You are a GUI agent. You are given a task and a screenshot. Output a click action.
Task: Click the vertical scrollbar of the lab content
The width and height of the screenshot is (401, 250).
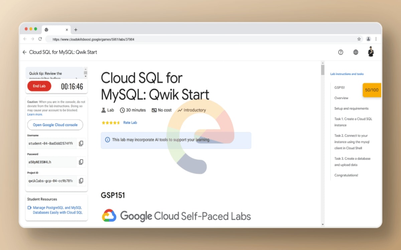tap(322, 70)
